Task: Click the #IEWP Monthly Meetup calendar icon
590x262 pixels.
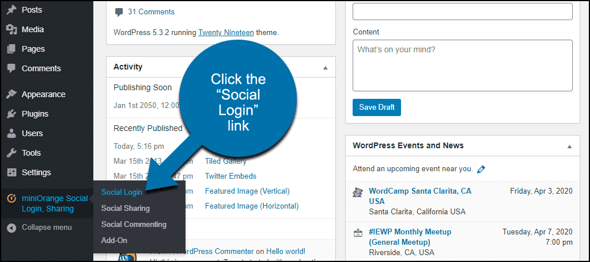Action: [357, 233]
